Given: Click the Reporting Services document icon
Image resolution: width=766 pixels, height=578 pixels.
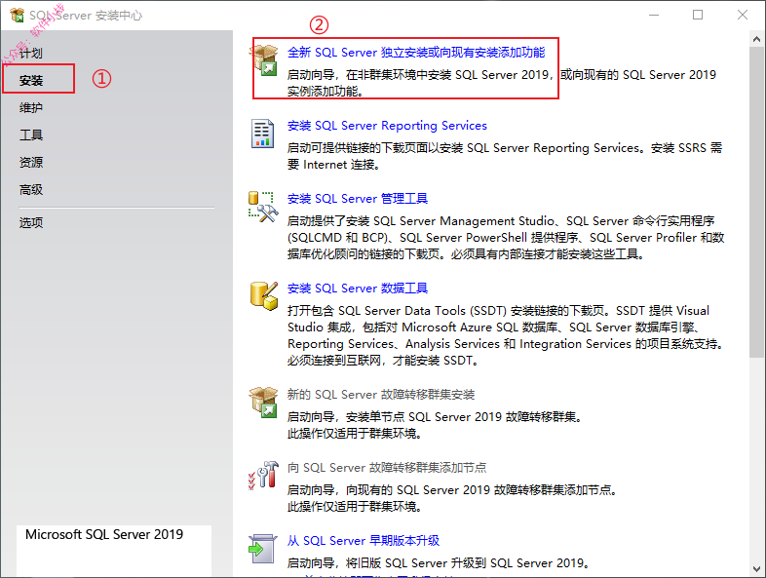Looking at the screenshot, I should 262,134.
